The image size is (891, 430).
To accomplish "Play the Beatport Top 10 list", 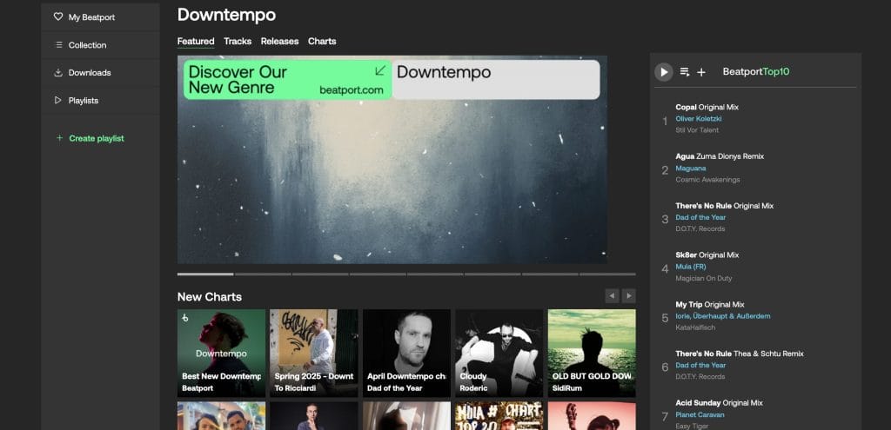I will point(663,72).
